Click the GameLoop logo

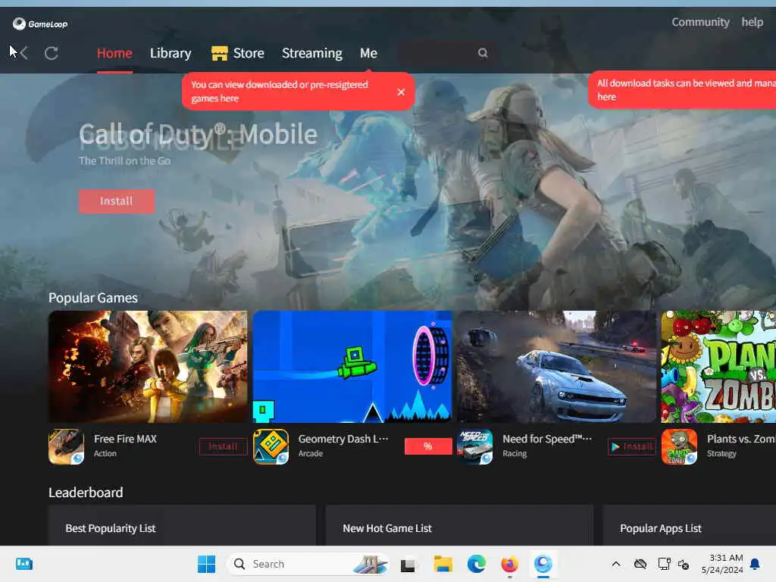pos(40,23)
